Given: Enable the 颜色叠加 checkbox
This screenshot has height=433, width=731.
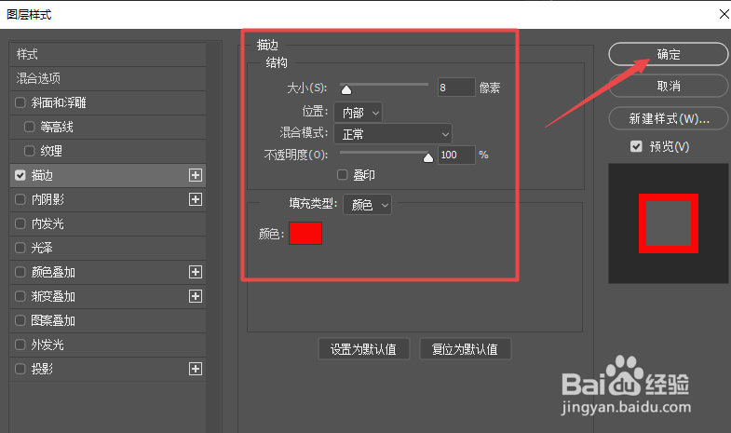Looking at the screenshot, I should [x=20, y=272].
